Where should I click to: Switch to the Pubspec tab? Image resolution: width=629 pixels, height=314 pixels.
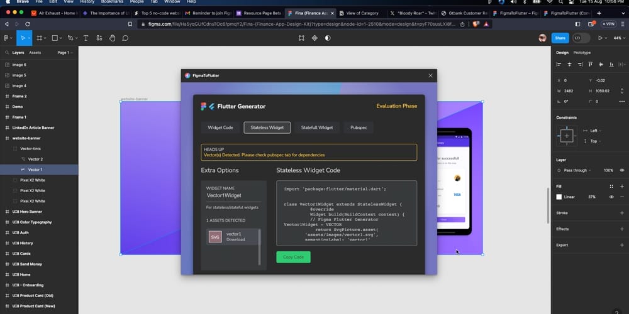click(359, 127)
